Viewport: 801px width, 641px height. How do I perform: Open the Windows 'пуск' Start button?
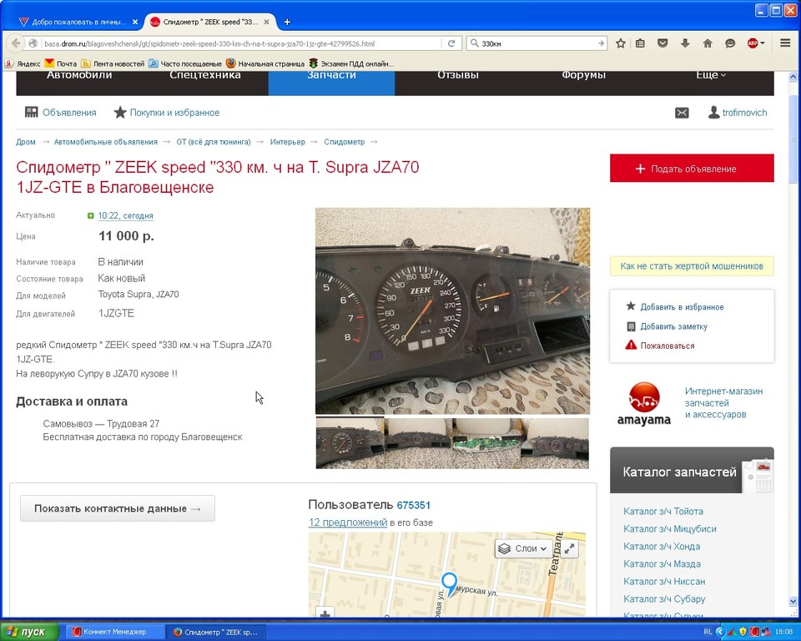pyautogui.click(x=30, y=632)
